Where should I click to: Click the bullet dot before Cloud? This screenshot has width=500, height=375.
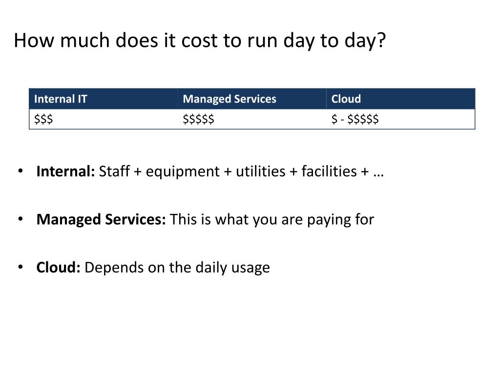pos(21,267)
